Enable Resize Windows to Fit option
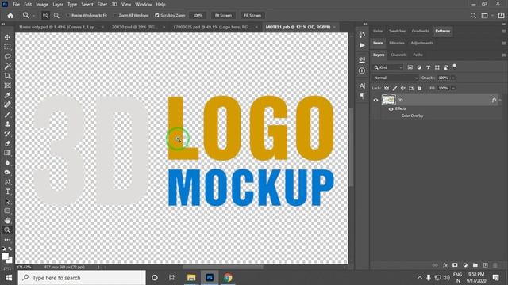The image size is (508, 285). pos(68,16)
